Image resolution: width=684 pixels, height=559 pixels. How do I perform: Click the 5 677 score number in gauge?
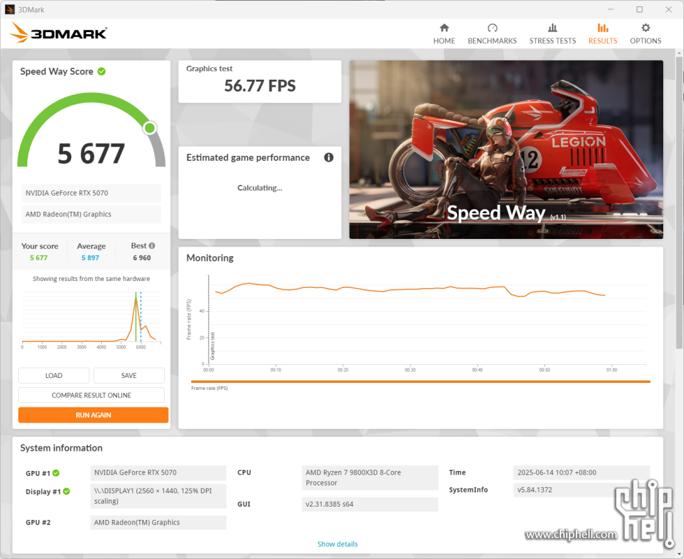(x=91, y=154)
